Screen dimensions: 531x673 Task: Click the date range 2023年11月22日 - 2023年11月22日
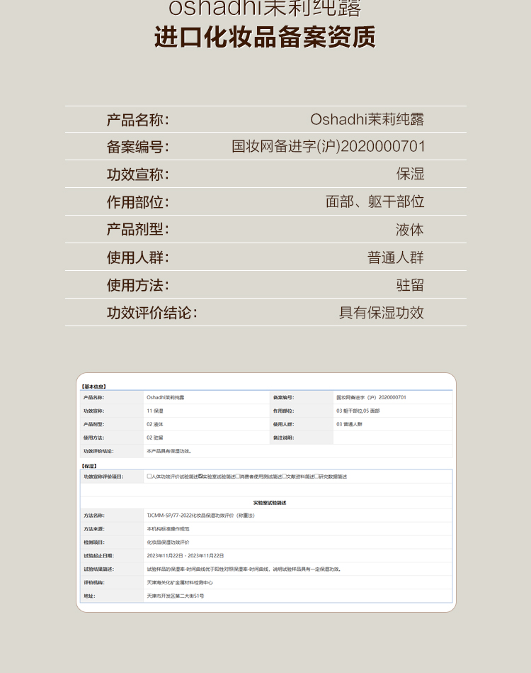(x=185, y=555)
